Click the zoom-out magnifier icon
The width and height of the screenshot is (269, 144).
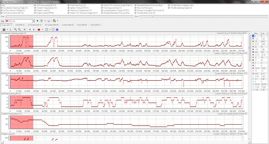coord(19,30)
